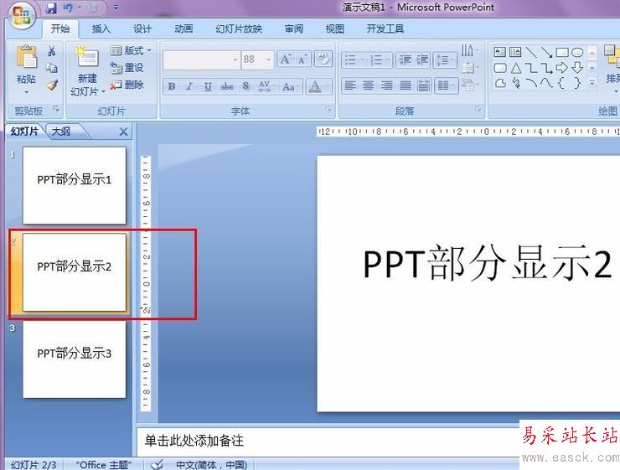Change text direction

(470, 50)
